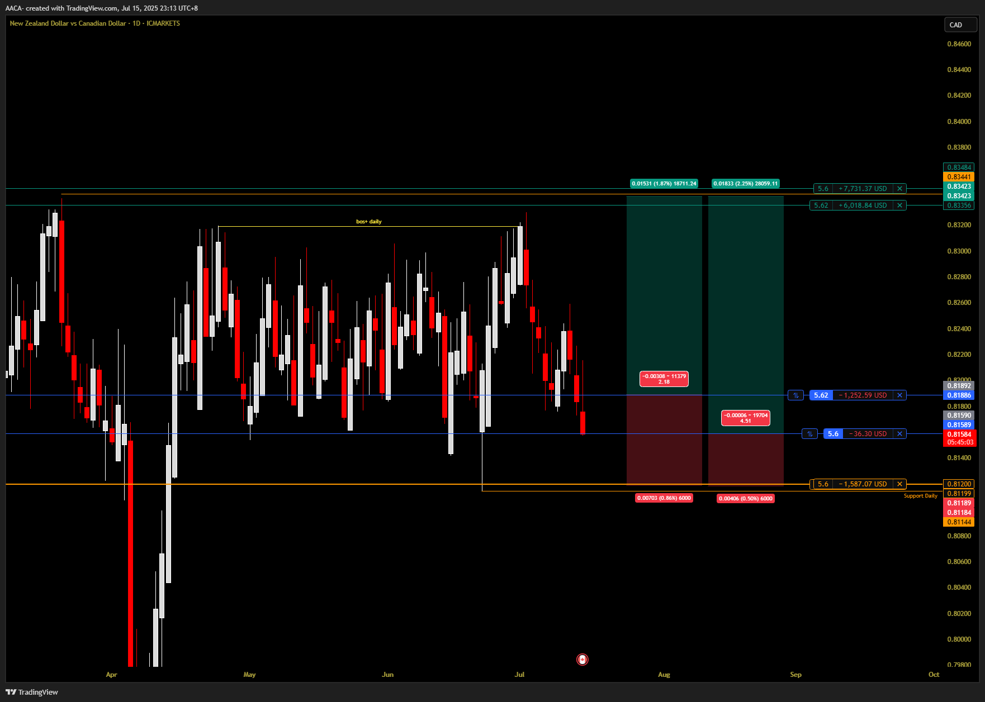Click the TradingView logo
The height and width of the screenshot is (702, 985).
[x=32, y=692]
